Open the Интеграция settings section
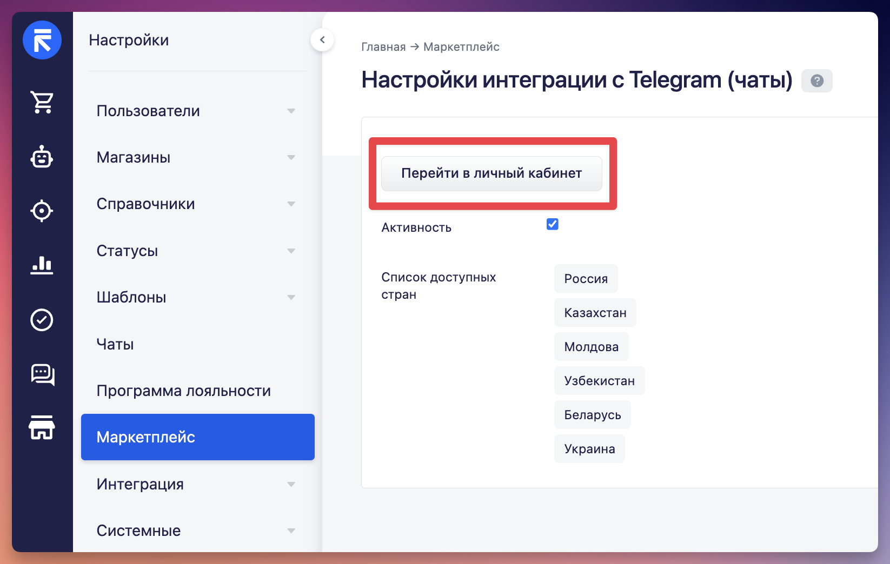890x564 pixels. [198, 484]
